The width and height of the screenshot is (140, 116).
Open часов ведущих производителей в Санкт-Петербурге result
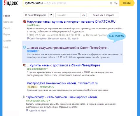point(68,48)
